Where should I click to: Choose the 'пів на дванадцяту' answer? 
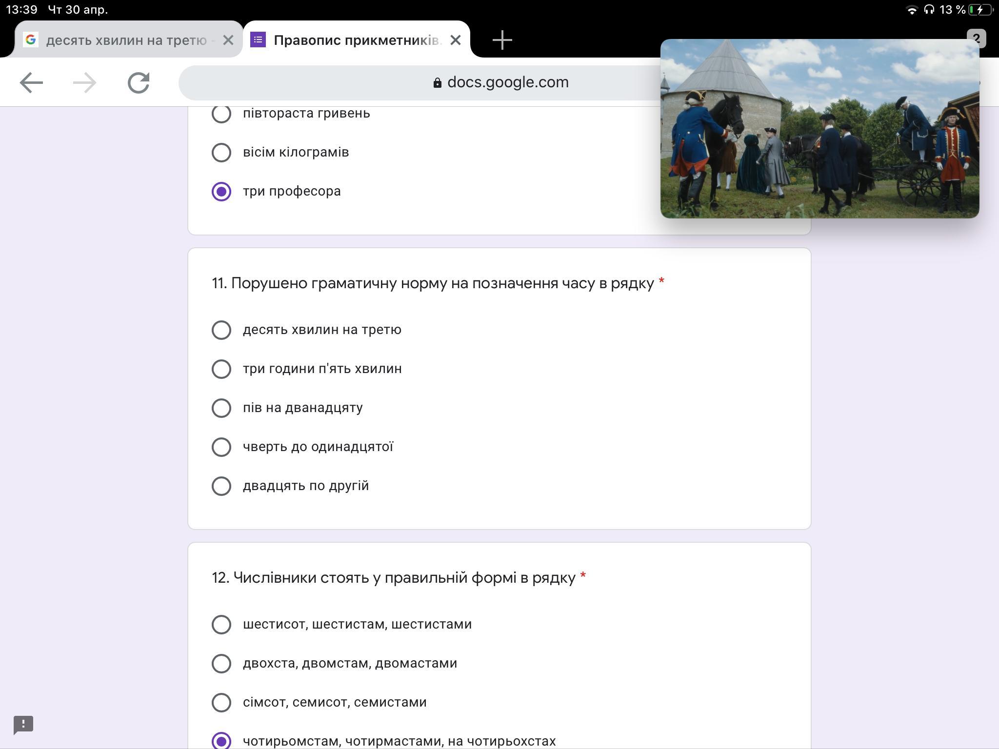[221, 408]
